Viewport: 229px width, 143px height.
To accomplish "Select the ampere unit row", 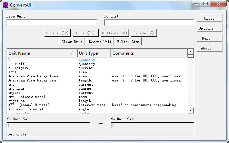I will [x=97, y=92].
